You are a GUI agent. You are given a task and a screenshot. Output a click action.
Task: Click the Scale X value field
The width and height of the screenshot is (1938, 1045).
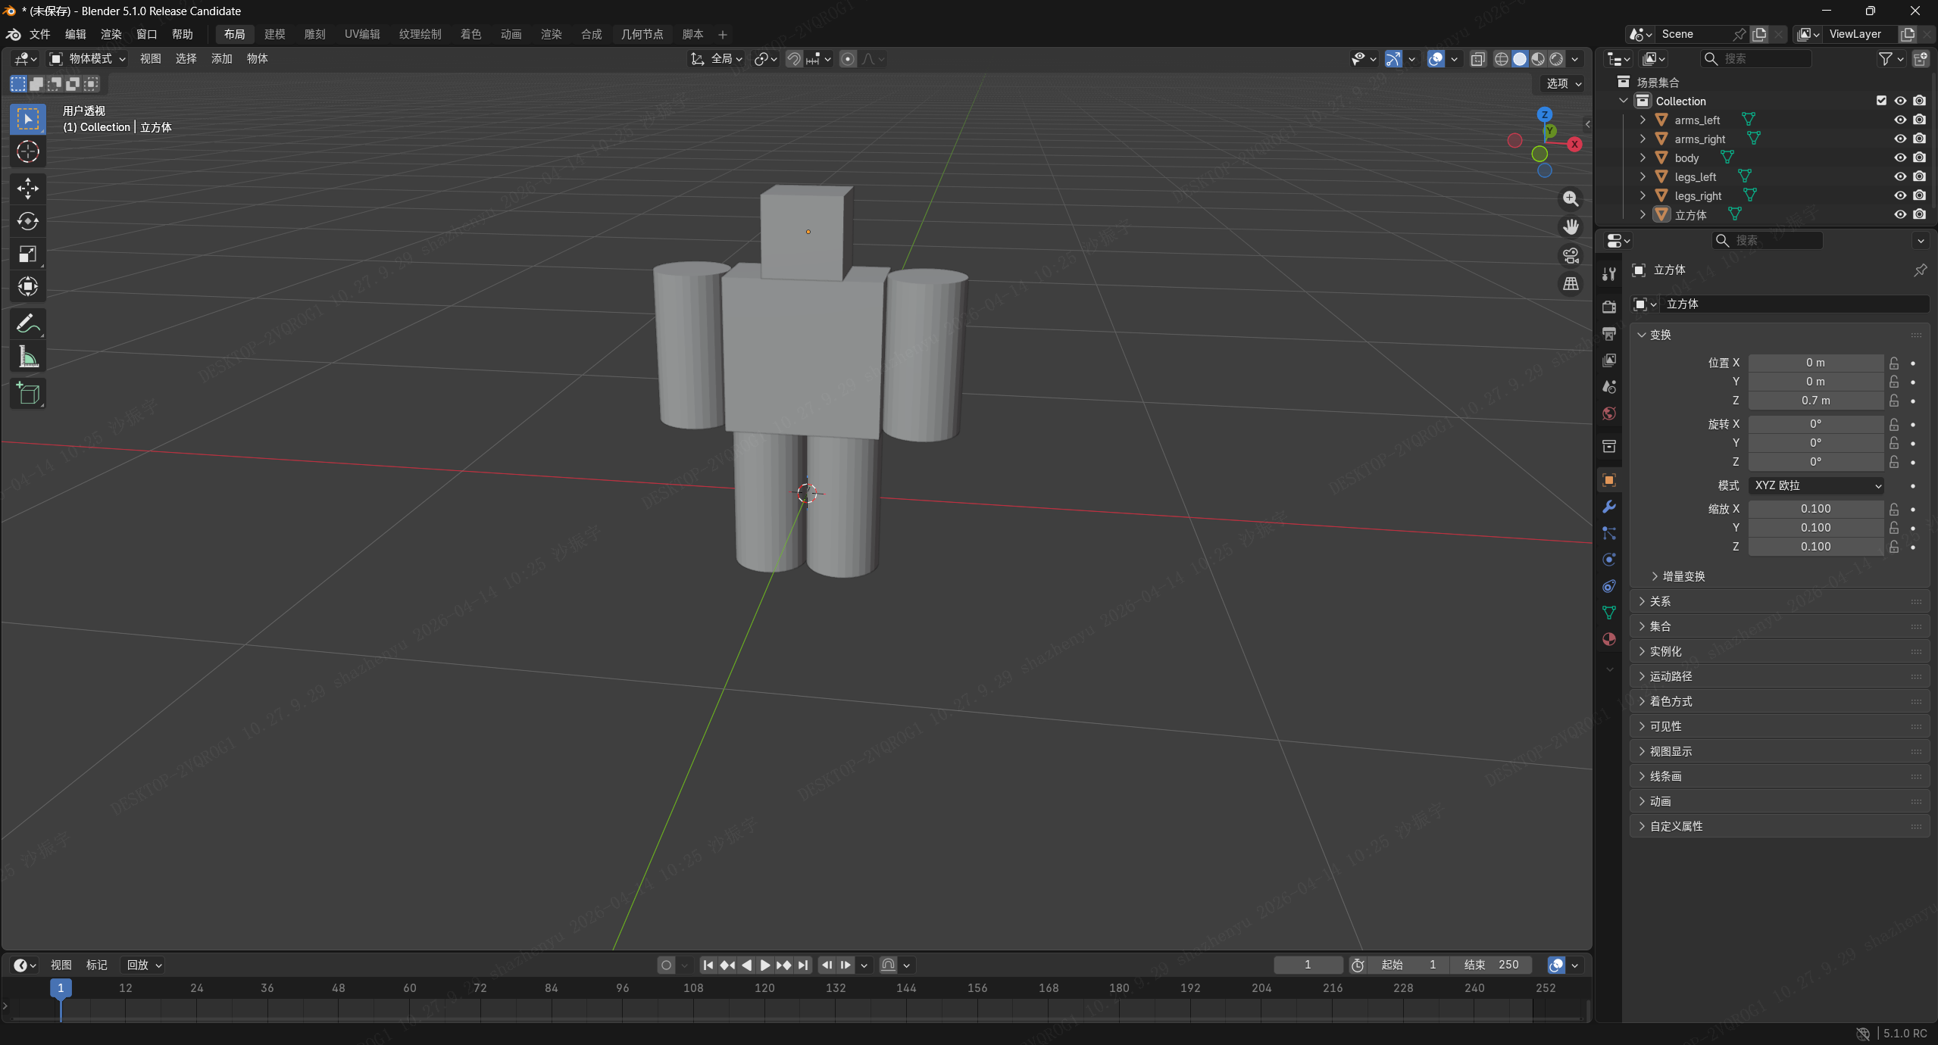click(x=1815, y=509)
